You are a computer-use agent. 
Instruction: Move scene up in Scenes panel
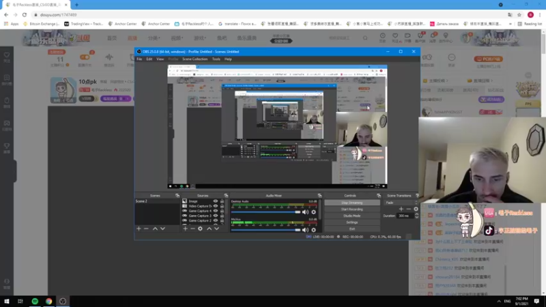[155, 229]
